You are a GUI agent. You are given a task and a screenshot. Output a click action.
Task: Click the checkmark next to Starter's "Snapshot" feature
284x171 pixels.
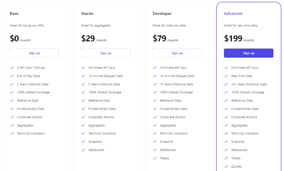pyautogui.click(x=83, y=142)
